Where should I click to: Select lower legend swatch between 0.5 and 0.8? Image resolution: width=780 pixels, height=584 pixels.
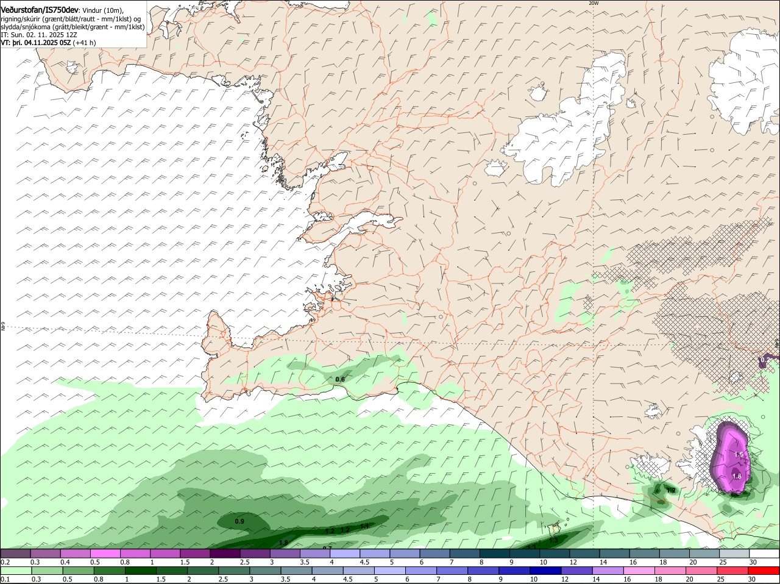pos(78,571)
